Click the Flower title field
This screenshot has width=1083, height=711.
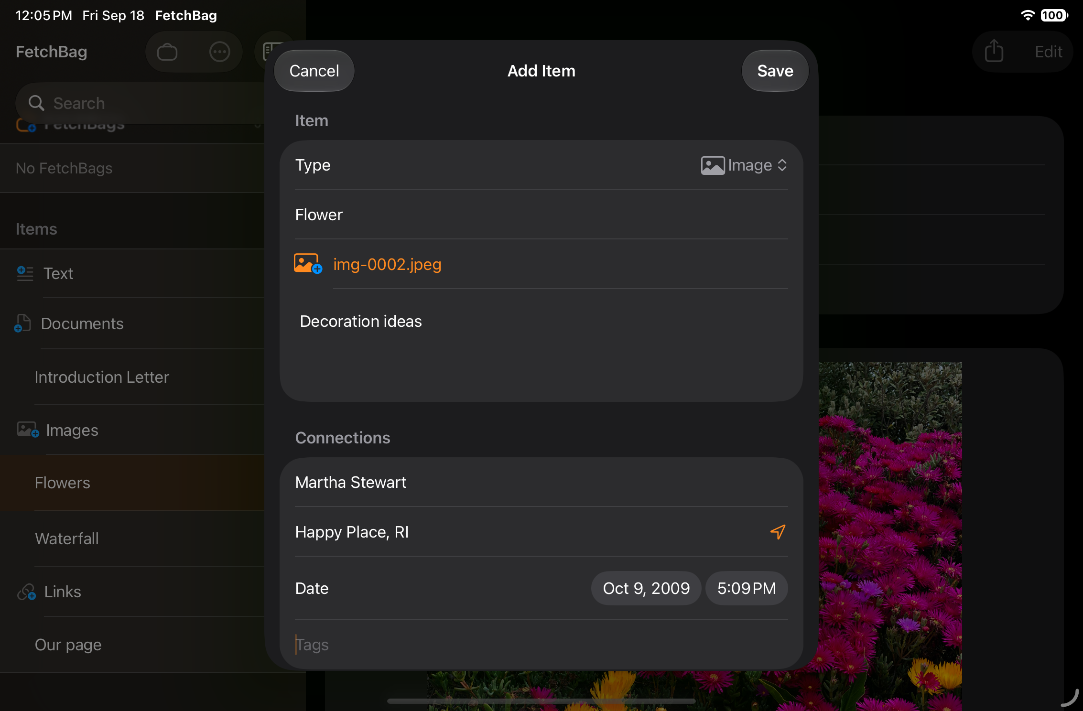[x=541, y=215]
